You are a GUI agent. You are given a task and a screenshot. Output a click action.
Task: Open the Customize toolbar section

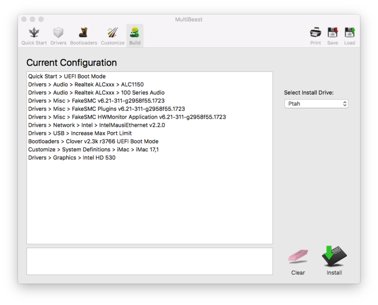[x=112, y=36]
